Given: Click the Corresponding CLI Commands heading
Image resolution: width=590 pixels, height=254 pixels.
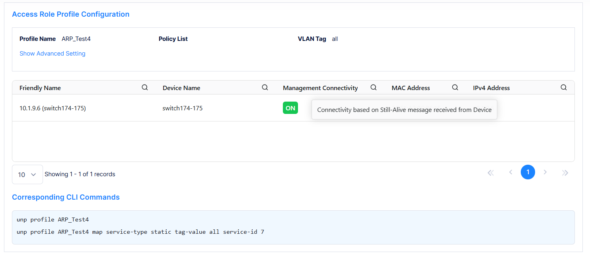Looking at the screenshot, I should click(66, 197).
